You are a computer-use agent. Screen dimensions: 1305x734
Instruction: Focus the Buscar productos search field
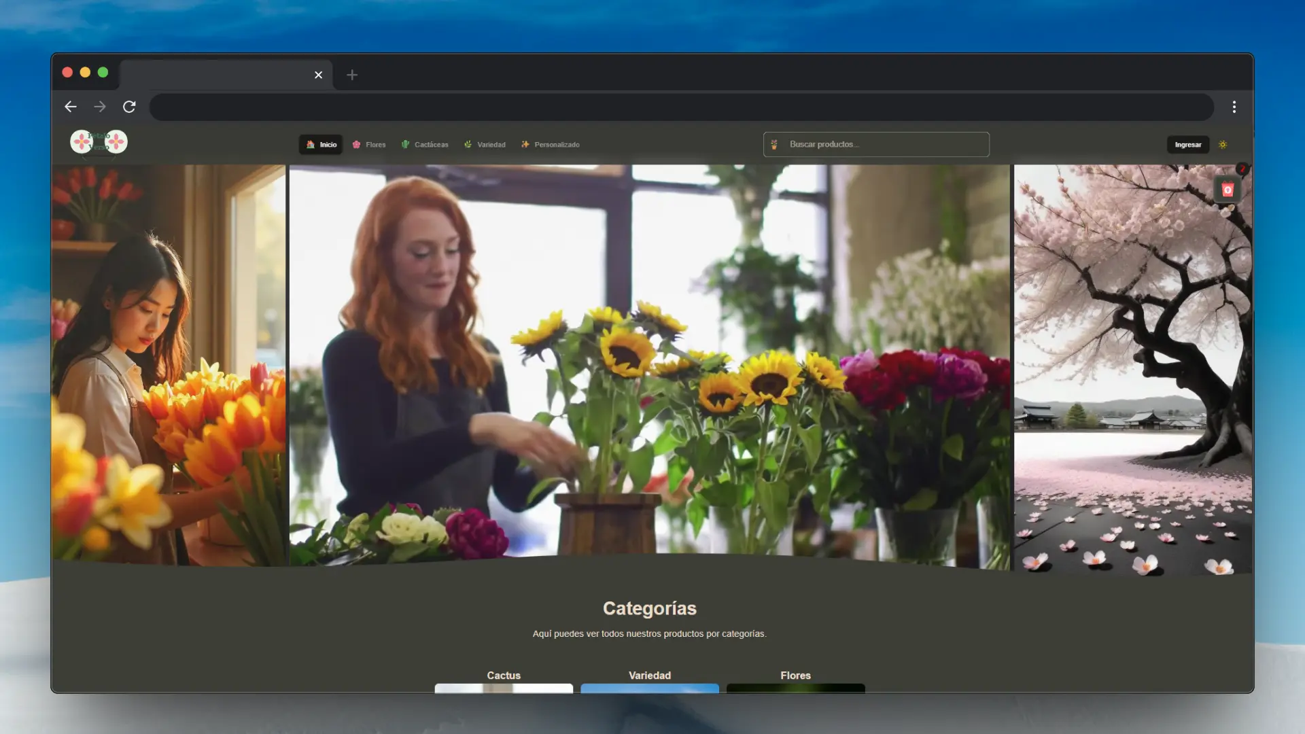tap(876, 145)
